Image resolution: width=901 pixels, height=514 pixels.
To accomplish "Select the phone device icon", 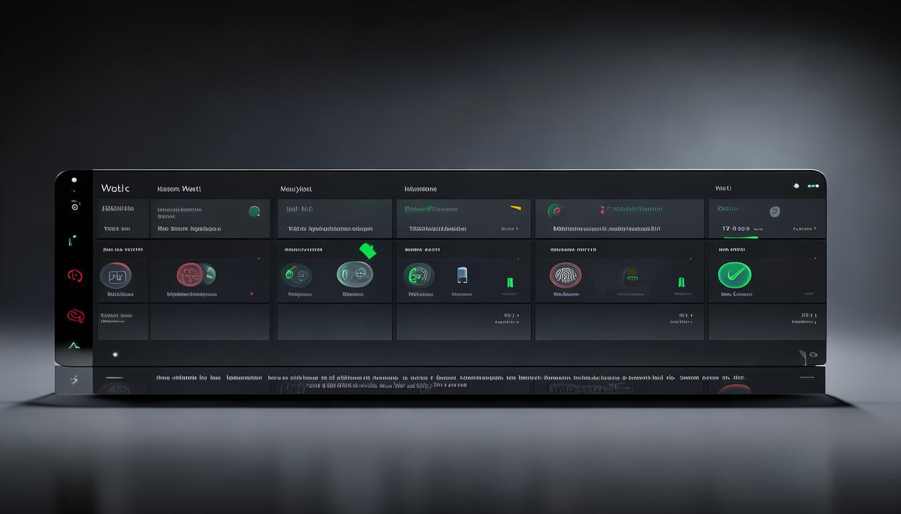I will pos(462,275).
